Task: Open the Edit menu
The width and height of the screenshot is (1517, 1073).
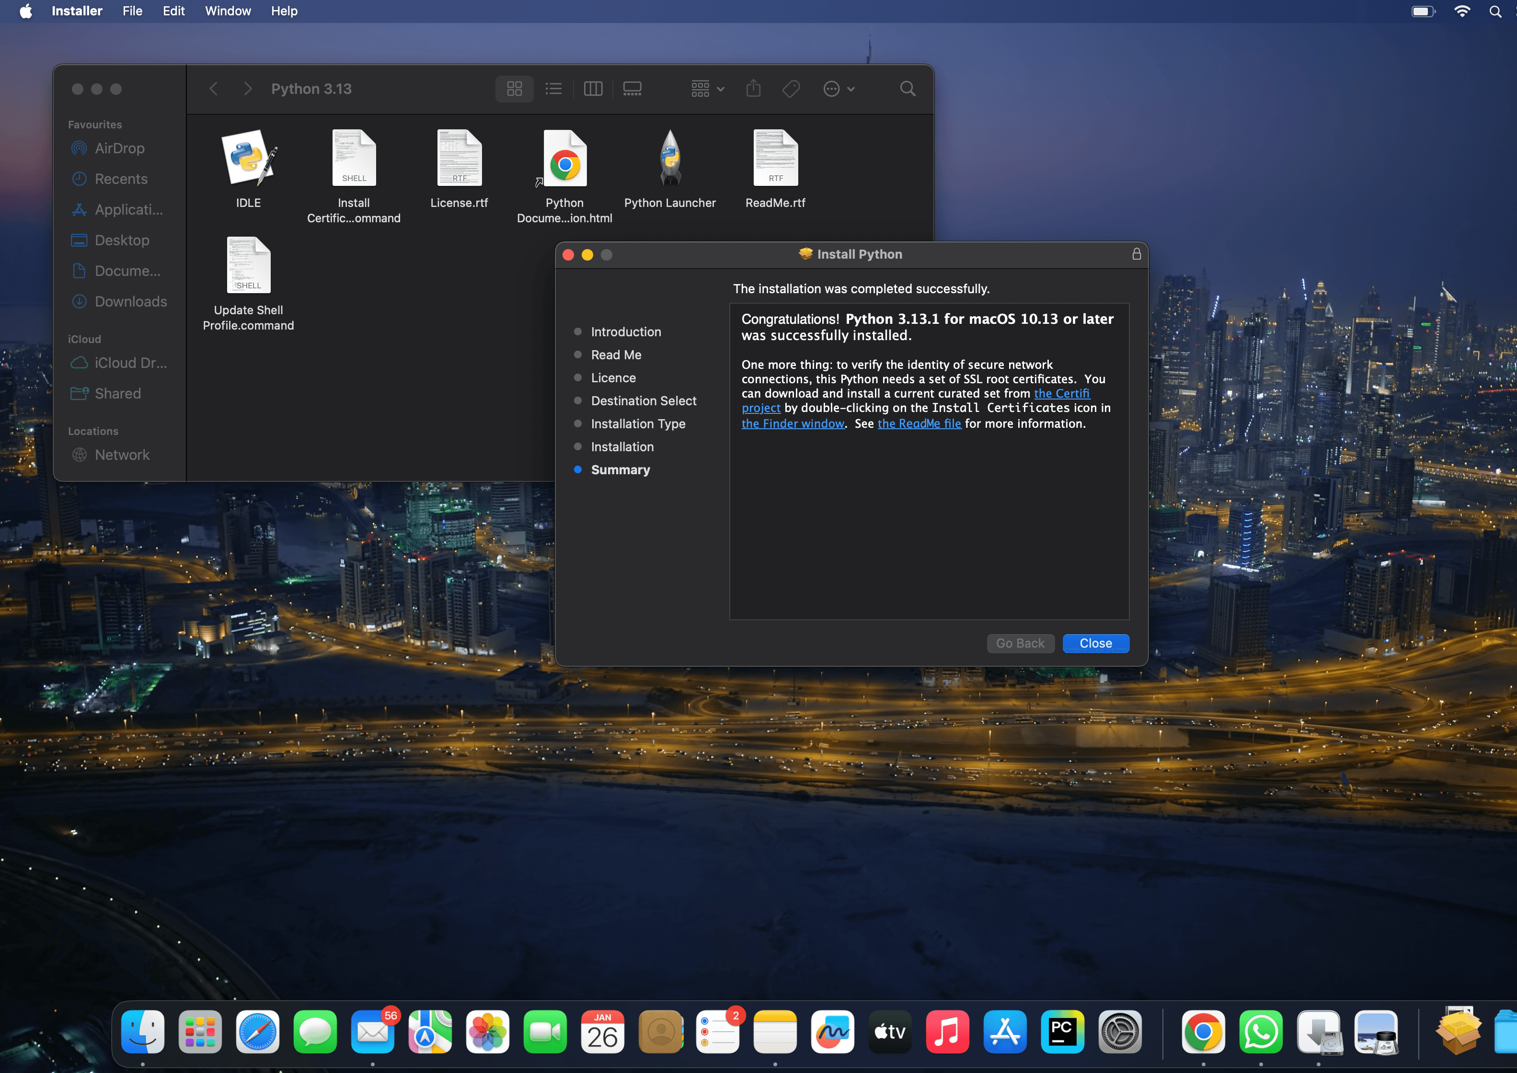Action: (x=174, y=11)
